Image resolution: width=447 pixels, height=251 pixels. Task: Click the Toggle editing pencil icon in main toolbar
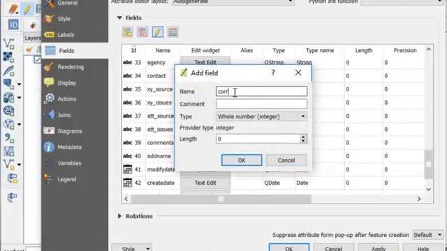pos(27,9)
